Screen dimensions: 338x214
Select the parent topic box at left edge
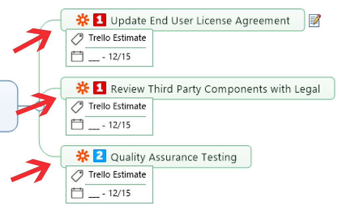click(x=9, y=106)
